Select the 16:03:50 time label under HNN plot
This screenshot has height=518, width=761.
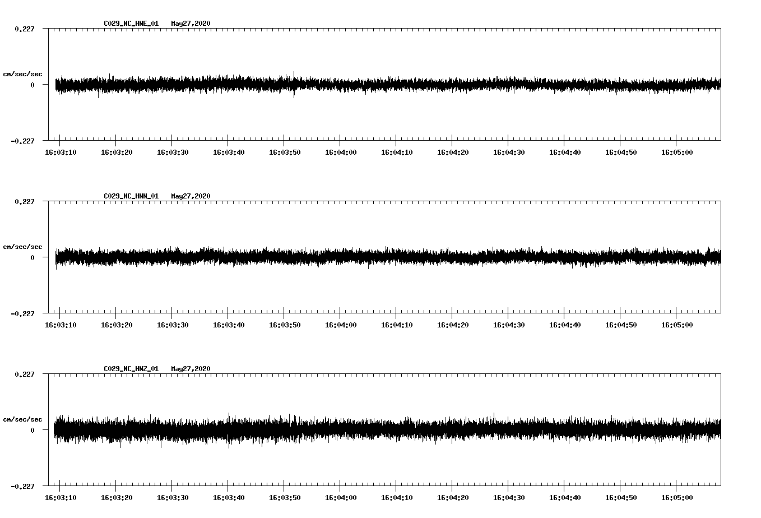coord(285,325)
